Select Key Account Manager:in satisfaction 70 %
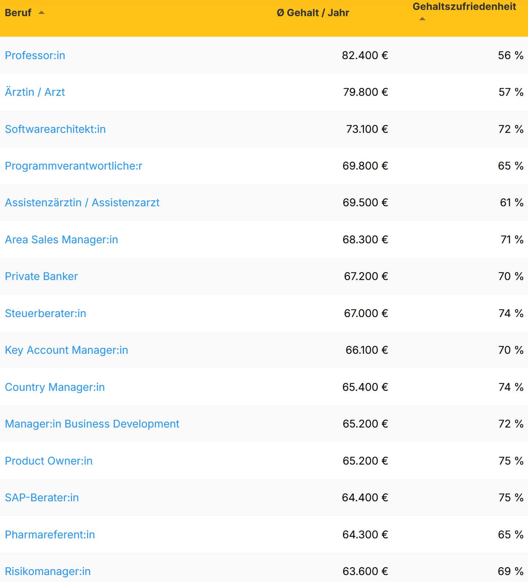 511,350
